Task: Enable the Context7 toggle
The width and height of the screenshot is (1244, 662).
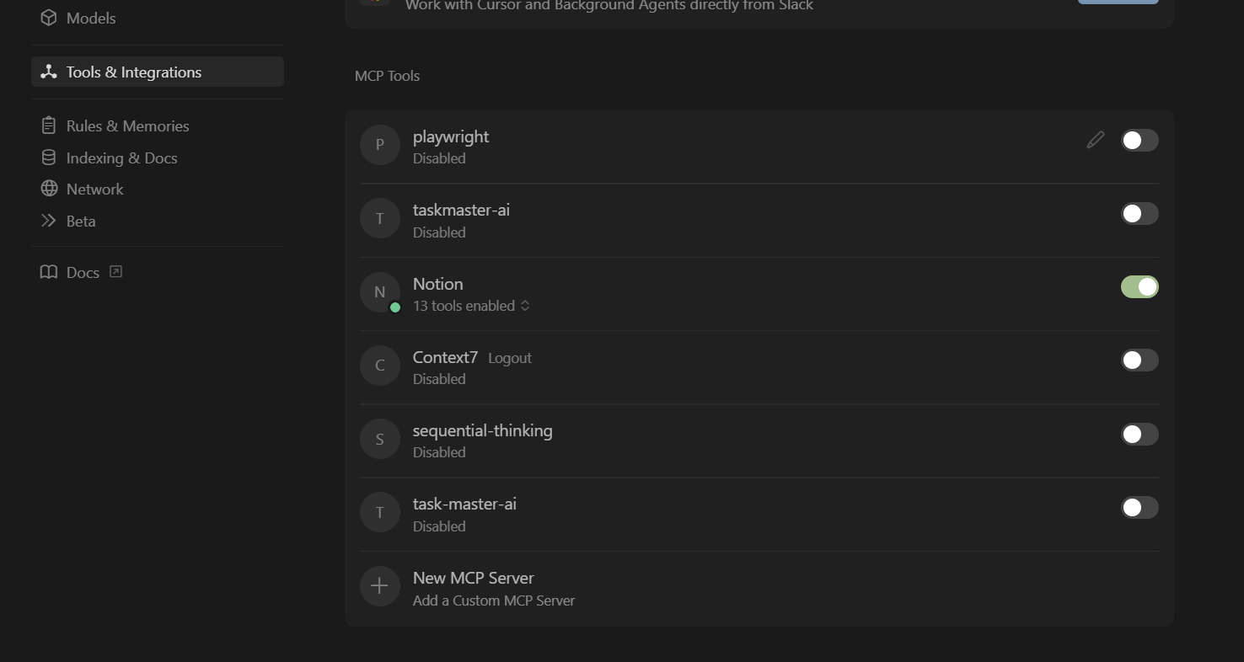Action: point(1139,360)
